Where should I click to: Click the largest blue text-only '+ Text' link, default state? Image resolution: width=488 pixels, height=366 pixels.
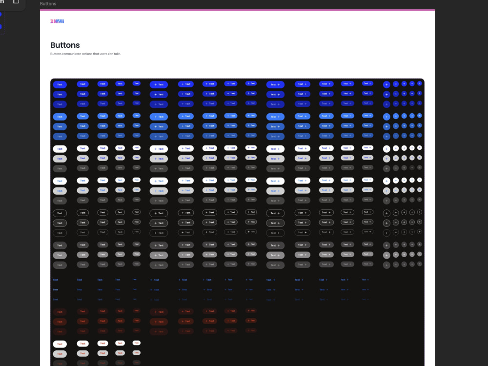click(x=155, y=280)
